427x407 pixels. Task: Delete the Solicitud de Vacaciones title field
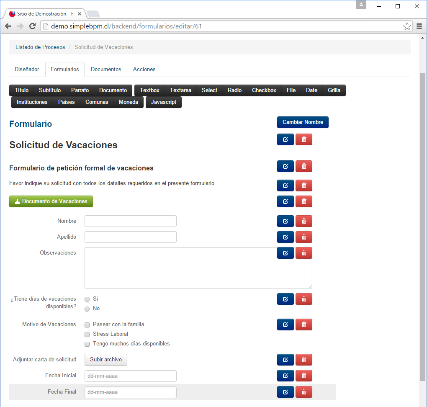coord(304,139)
